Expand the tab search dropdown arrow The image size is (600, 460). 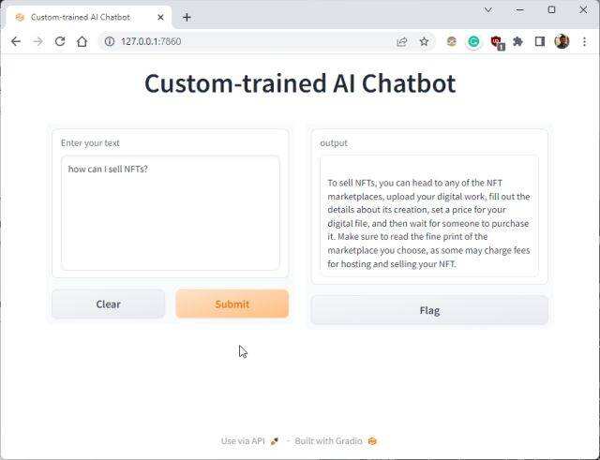point(488,9)
